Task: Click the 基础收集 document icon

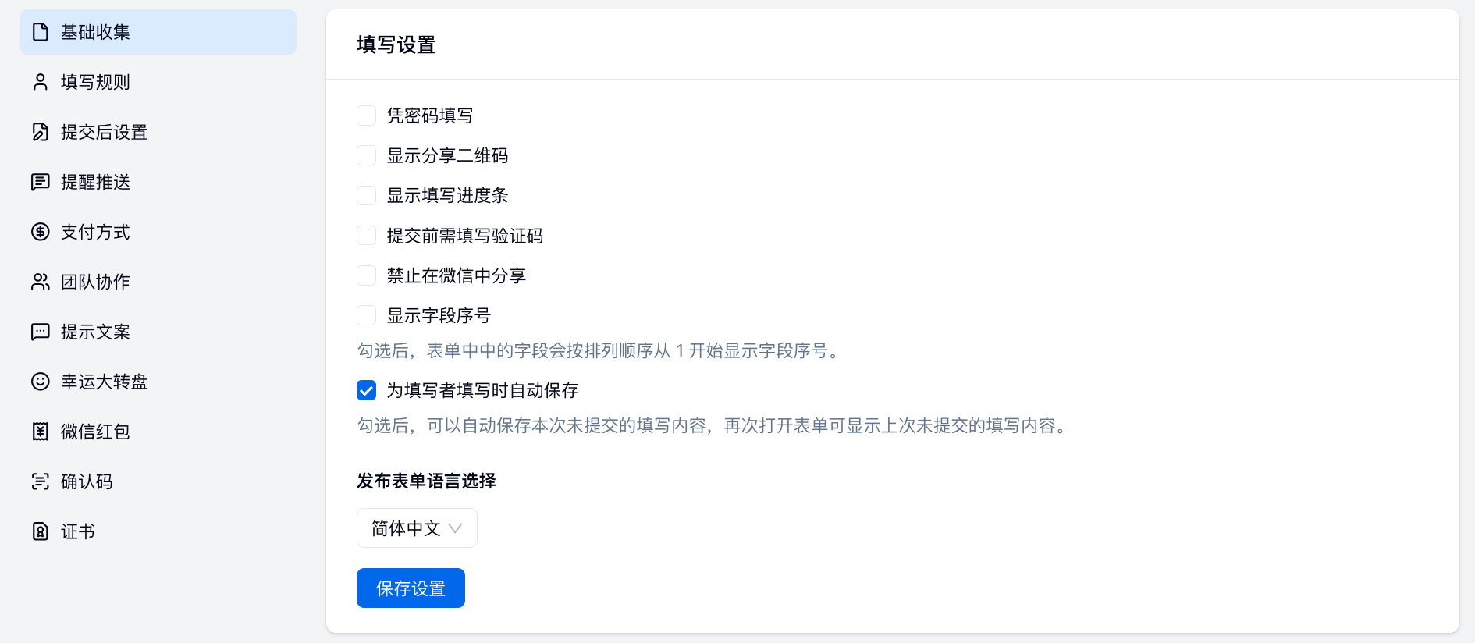Action: pyautogui.click(x=41, y=32)
